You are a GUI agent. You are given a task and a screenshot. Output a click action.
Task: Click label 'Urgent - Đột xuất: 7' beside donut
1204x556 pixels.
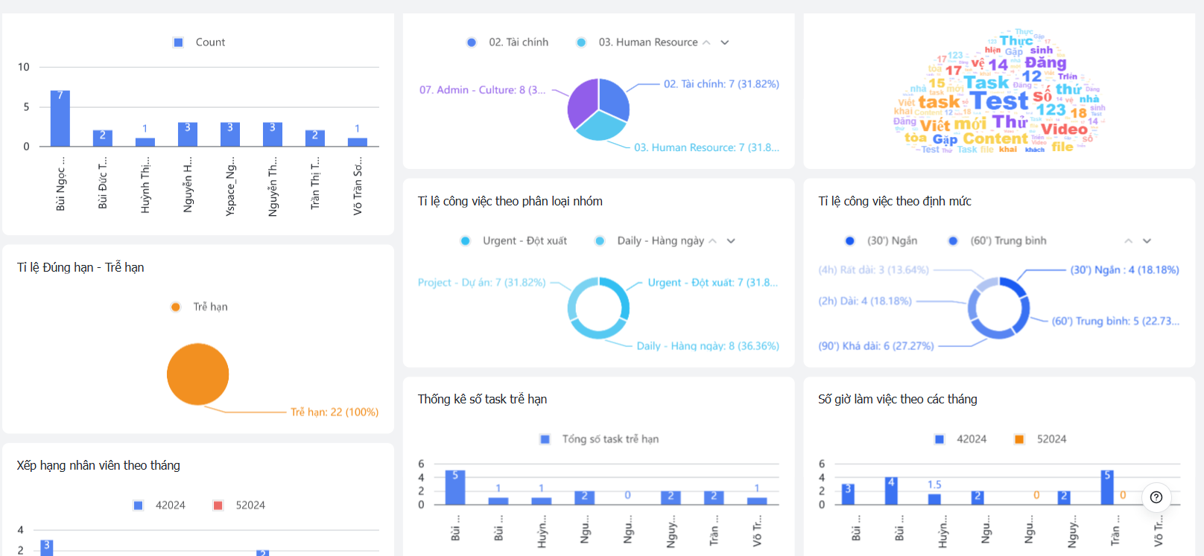click(712, 283)
